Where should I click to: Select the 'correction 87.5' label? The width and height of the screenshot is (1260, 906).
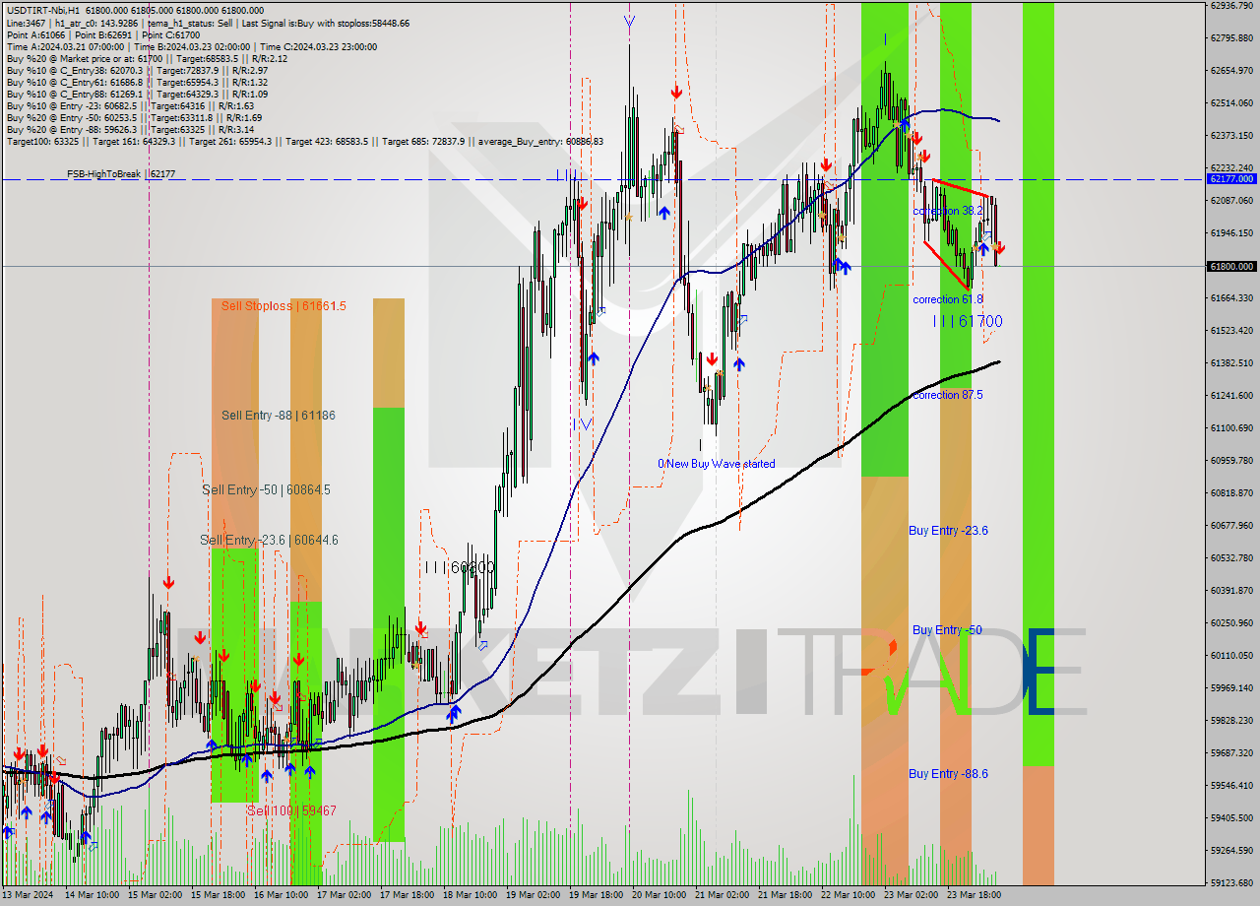(947, 395)
